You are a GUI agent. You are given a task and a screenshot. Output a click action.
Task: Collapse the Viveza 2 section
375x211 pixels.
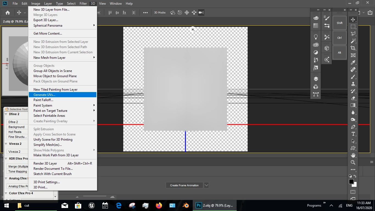pos(6,144)
